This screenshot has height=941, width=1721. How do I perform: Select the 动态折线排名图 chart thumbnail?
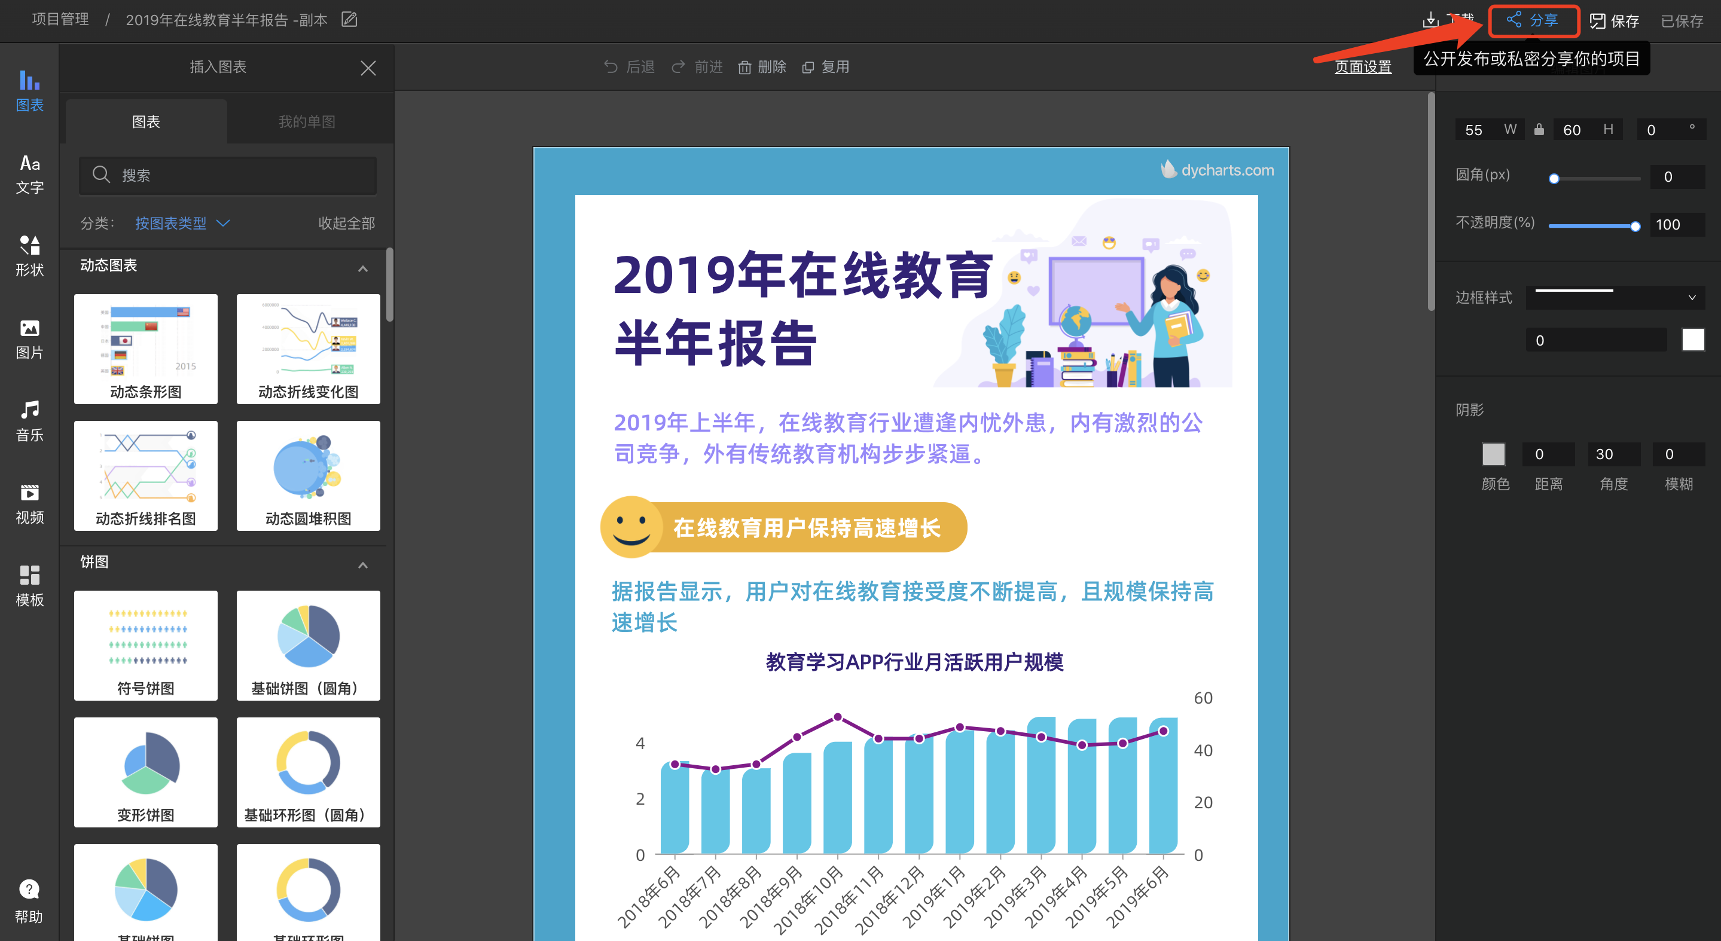(x=146, y=475)
